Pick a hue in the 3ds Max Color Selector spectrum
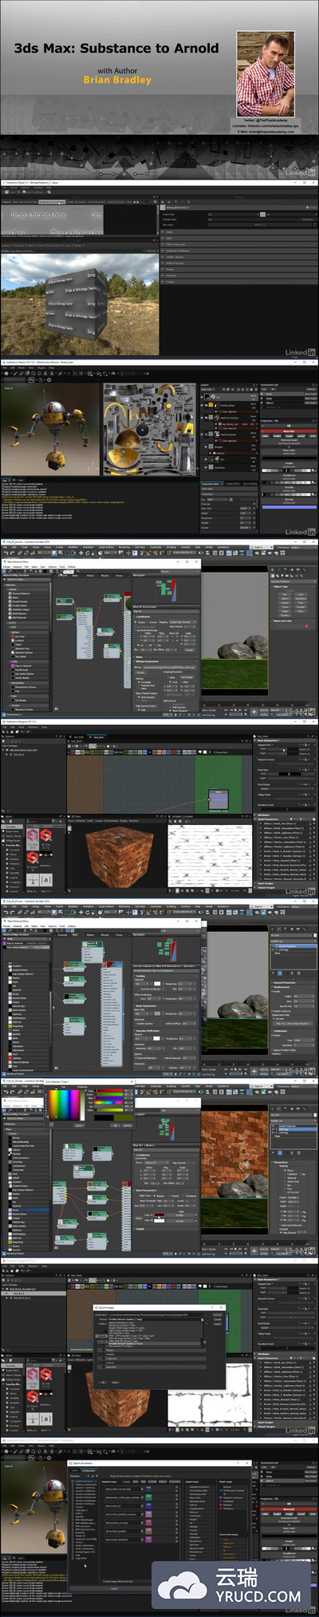 pyautogui.click(x=64, y=1106)
